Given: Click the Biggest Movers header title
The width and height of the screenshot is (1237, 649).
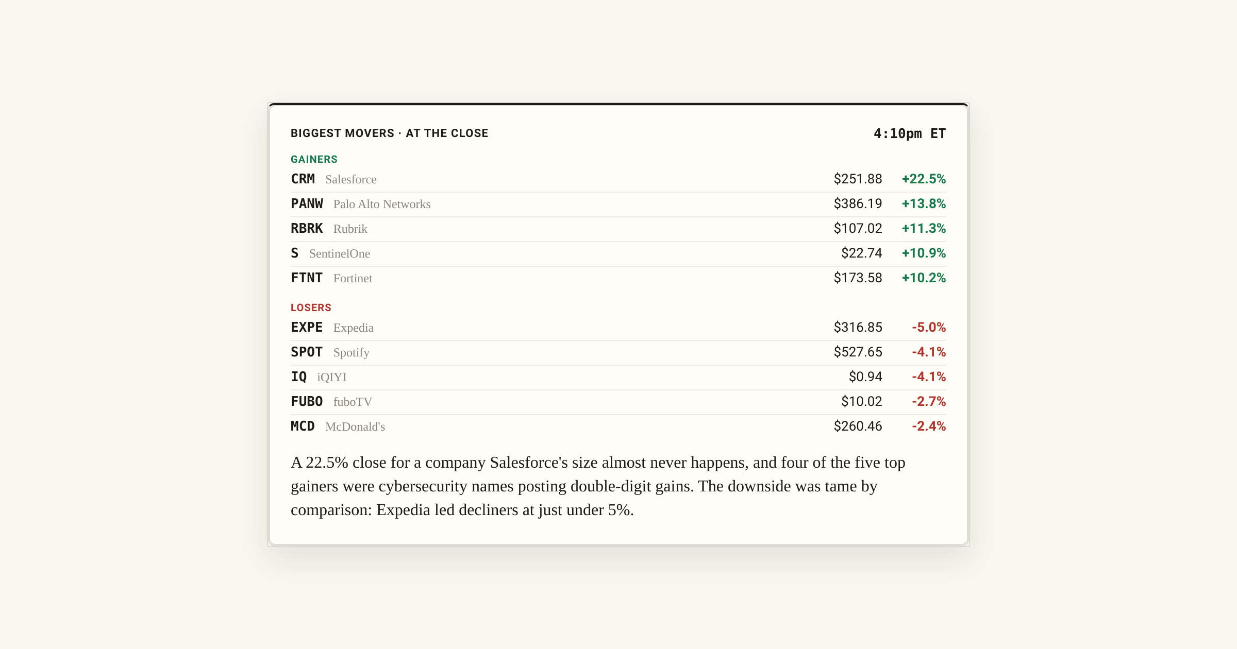Looking at the screenshot, I should coord(389,133).
